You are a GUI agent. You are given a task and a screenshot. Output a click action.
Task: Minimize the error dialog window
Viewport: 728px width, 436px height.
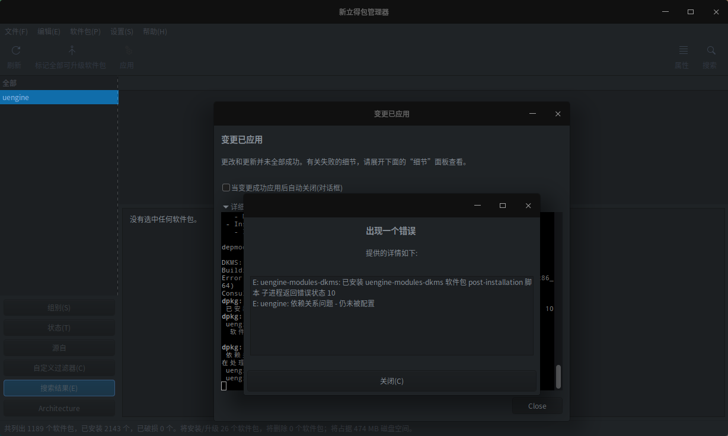click(477, 206)
